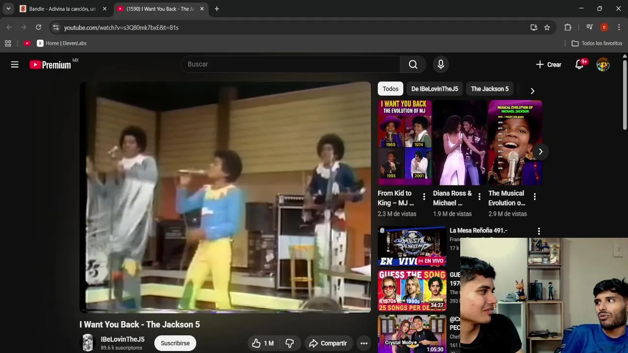Show more filter chips with right arrow
This screenshot has width=628, height=353.
coord(532,91)
